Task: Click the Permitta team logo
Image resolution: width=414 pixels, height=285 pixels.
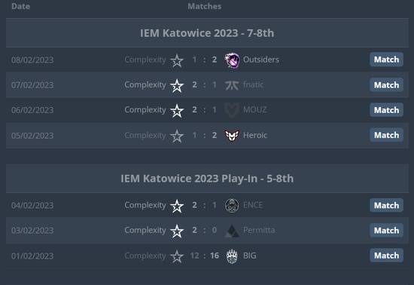Action: pyautogui.click(x=232, y=231)
